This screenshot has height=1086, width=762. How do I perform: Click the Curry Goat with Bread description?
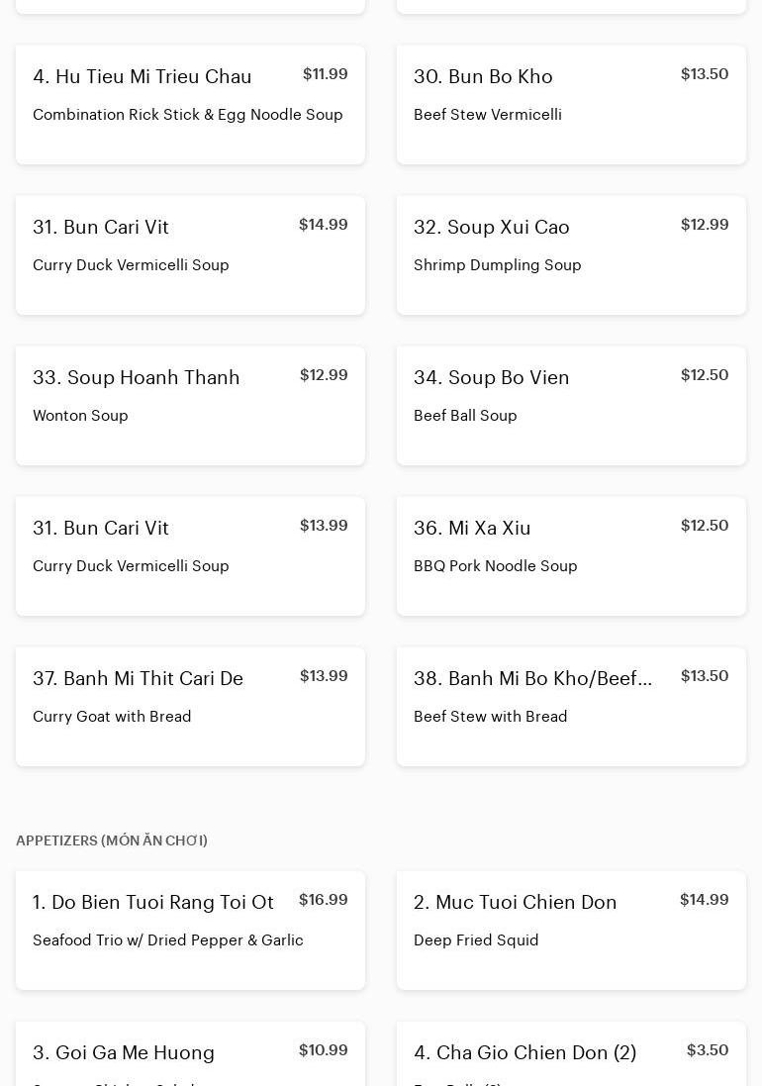(x=112, y=716)
